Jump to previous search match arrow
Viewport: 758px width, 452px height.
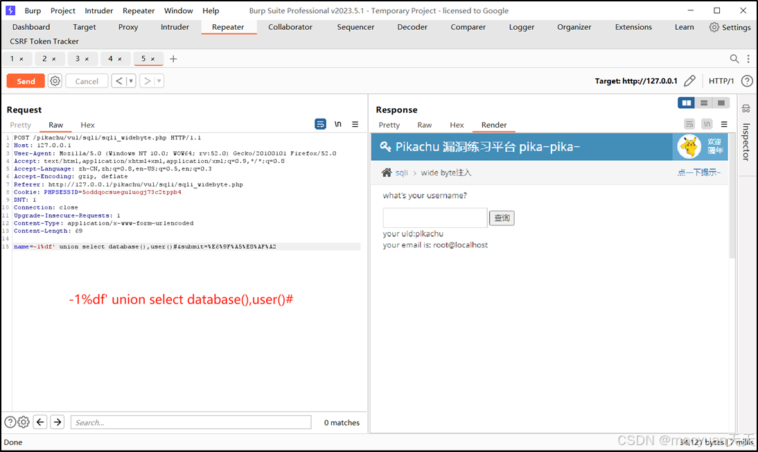click(x=40, y=422)
